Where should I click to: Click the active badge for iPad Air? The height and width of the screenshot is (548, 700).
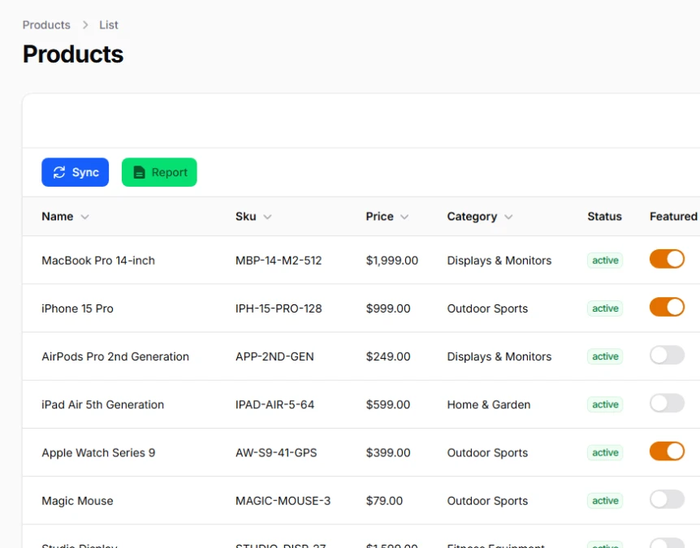tap(605, 405)
